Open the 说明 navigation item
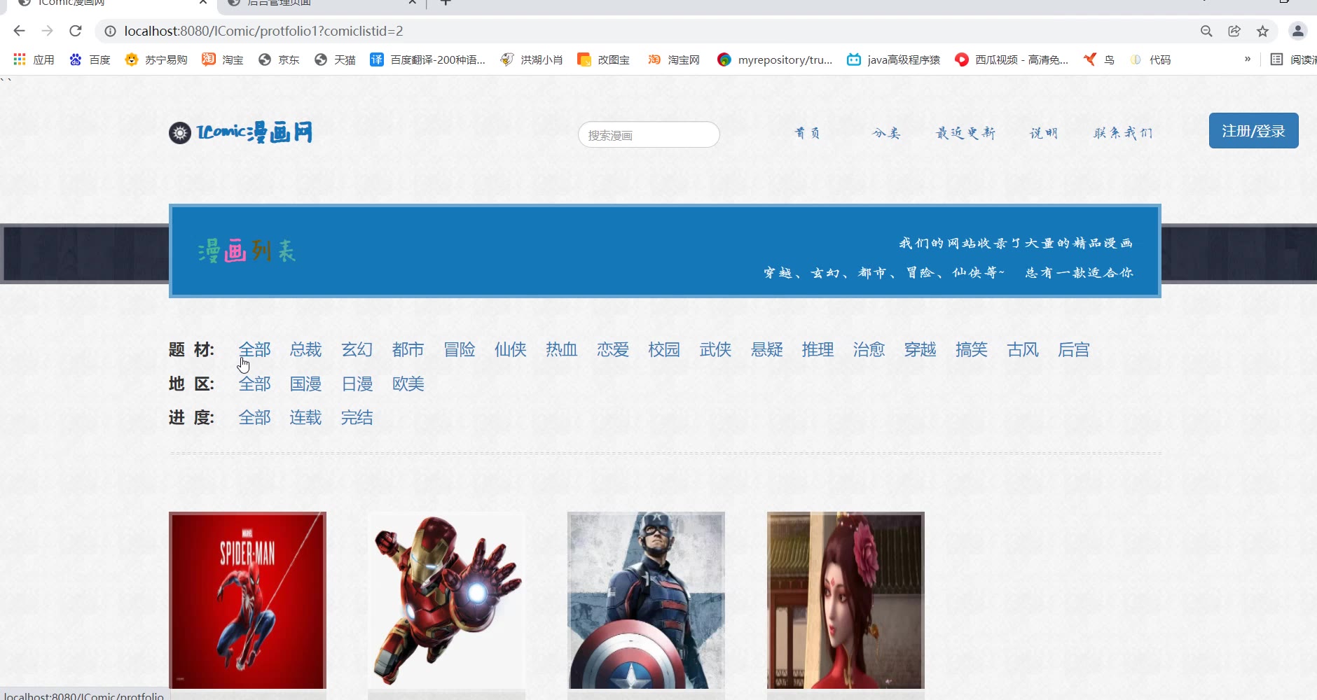The width and height of the screenshot is (1317, 700). click(x=1043, y=132)
